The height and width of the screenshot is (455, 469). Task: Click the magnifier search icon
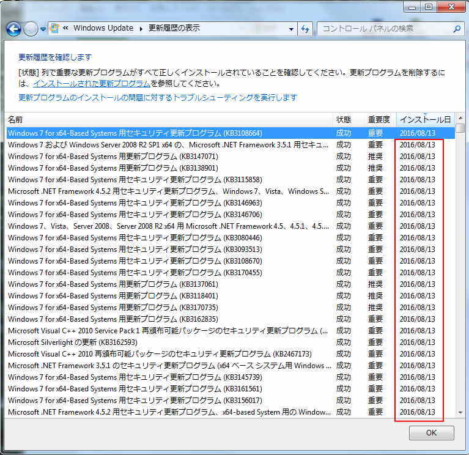(x=457, y=29)
